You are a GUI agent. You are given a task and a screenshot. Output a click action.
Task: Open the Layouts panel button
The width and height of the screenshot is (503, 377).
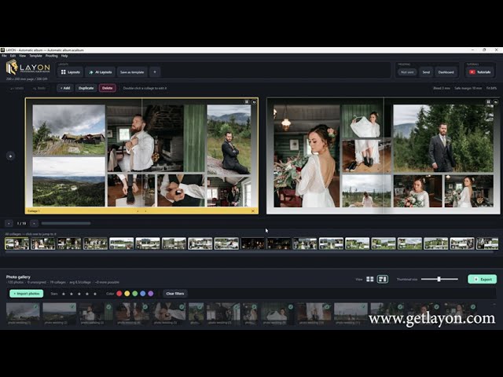point(71,72)
